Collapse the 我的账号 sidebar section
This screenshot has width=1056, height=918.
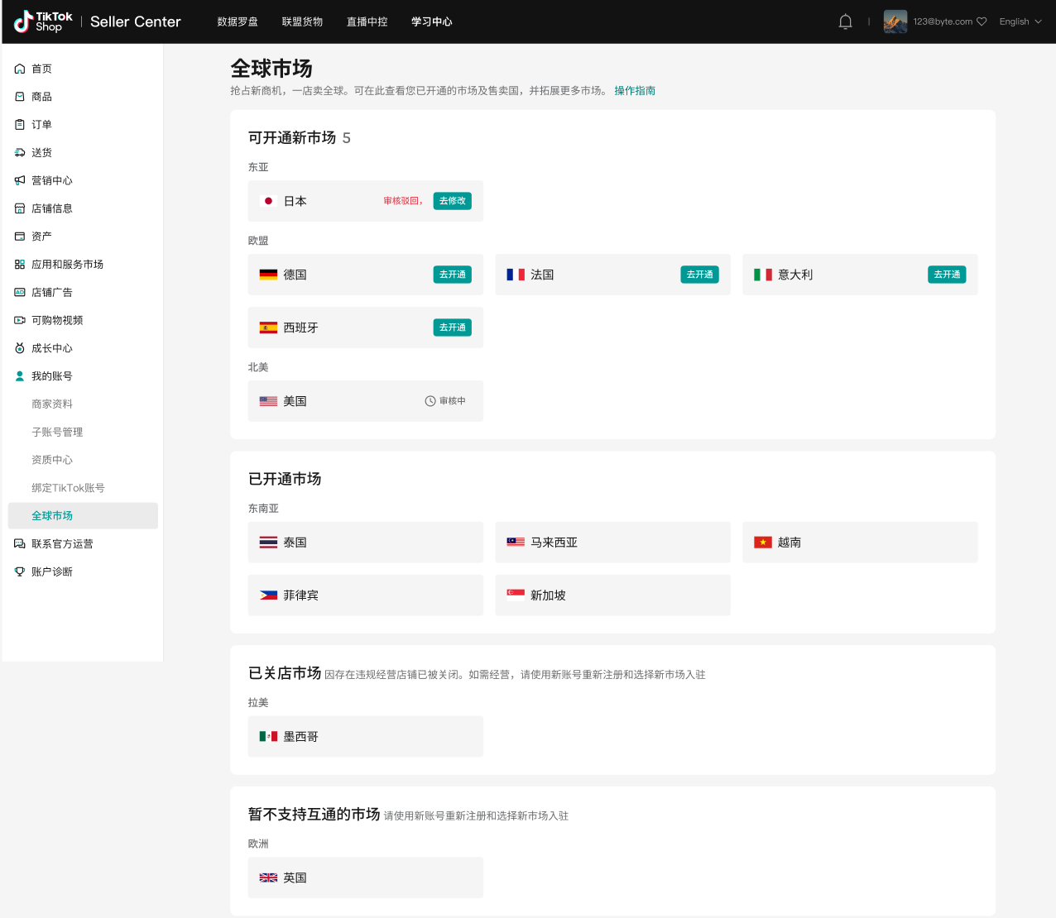(51, 376)
